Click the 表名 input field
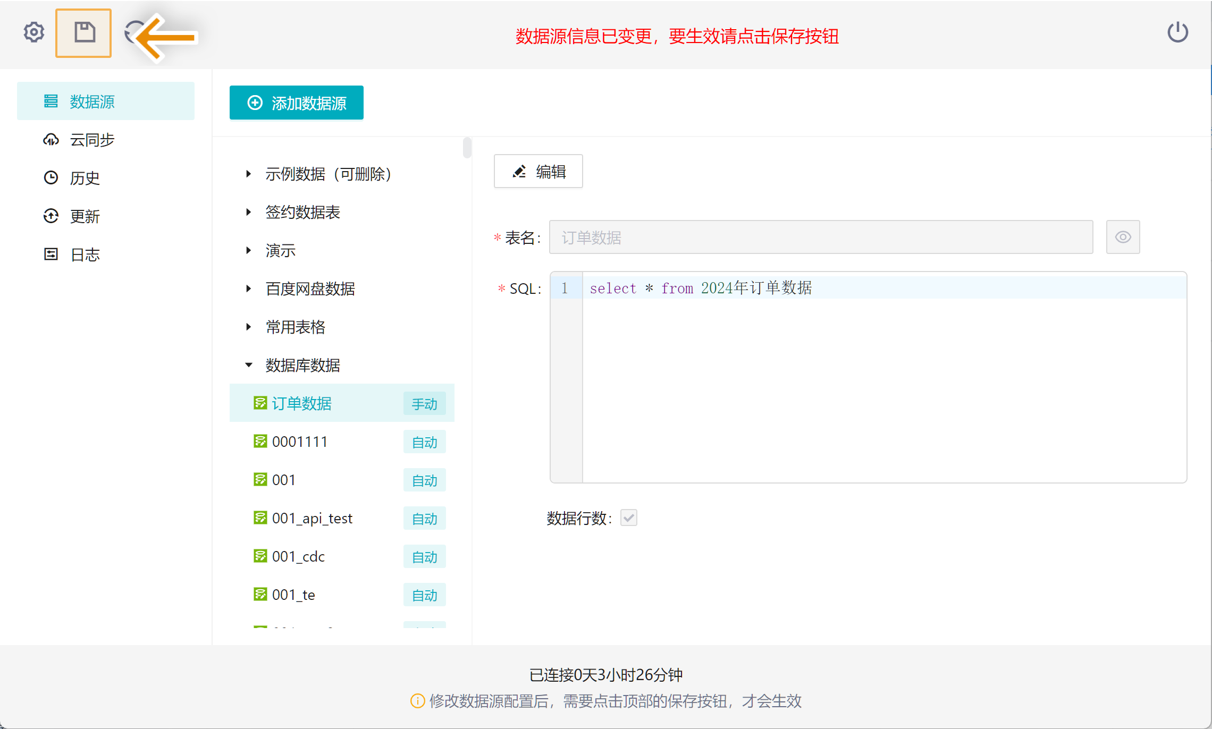Viewport: 1212px width, 729px height. 821,237
